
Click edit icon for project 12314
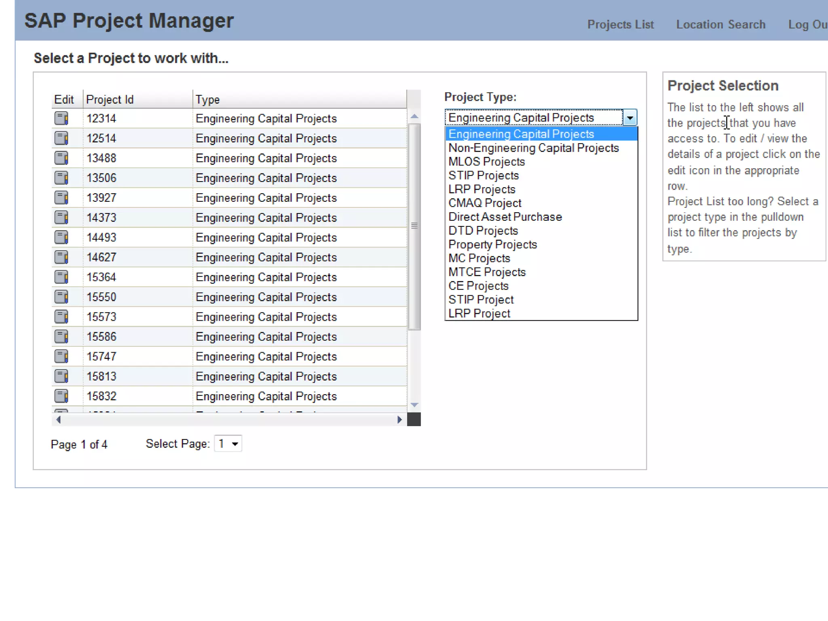(61, 118)
